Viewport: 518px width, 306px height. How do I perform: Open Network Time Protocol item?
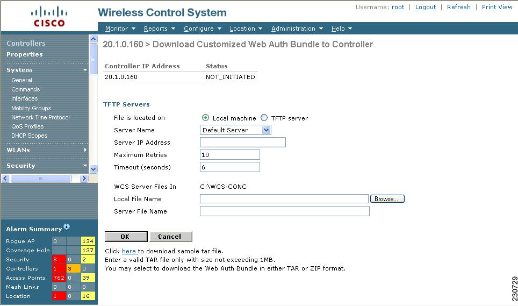(x=40, y=117)
